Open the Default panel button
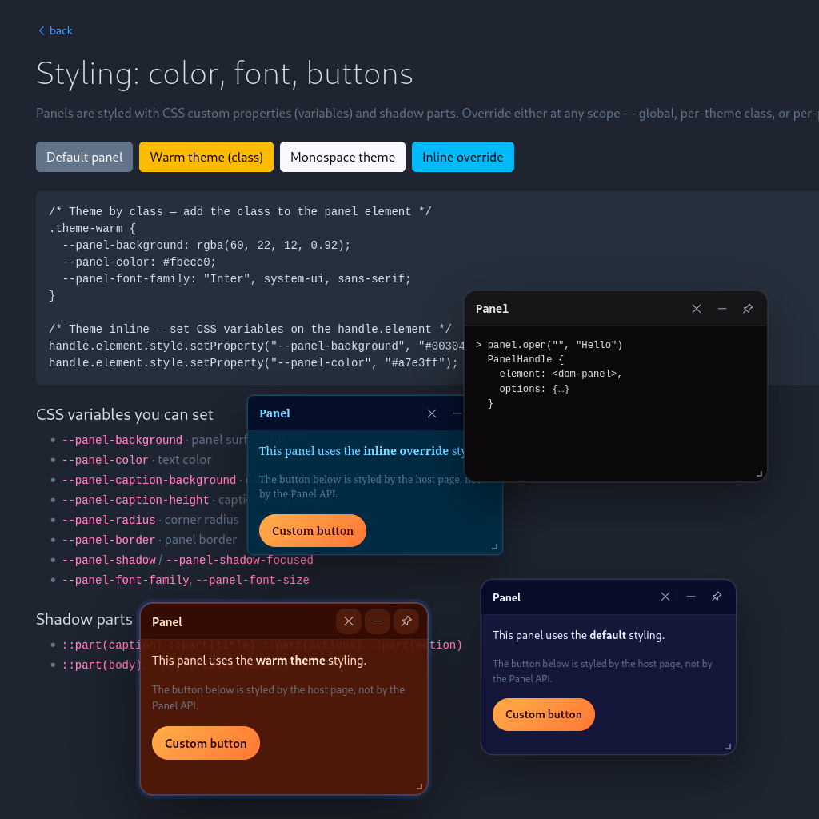Image resolution: width=819 pixels, height=819 pixels. tap(84, 157)
